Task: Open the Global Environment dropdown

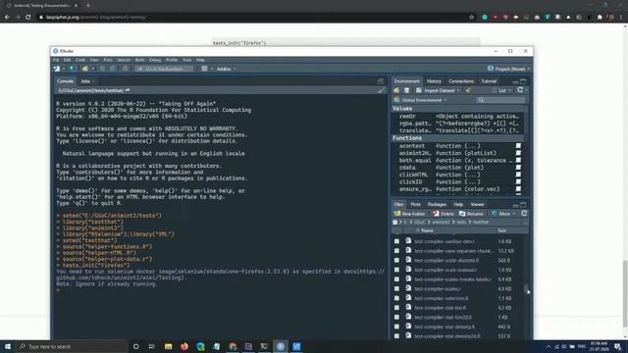Action: point(421,100)
